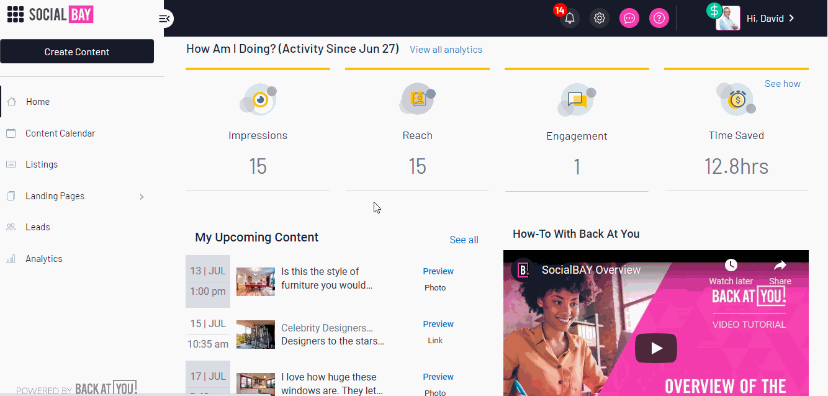Open Landing Pages in the sidebar
This screenshot has width=828, height=396.
pos(55,196)
